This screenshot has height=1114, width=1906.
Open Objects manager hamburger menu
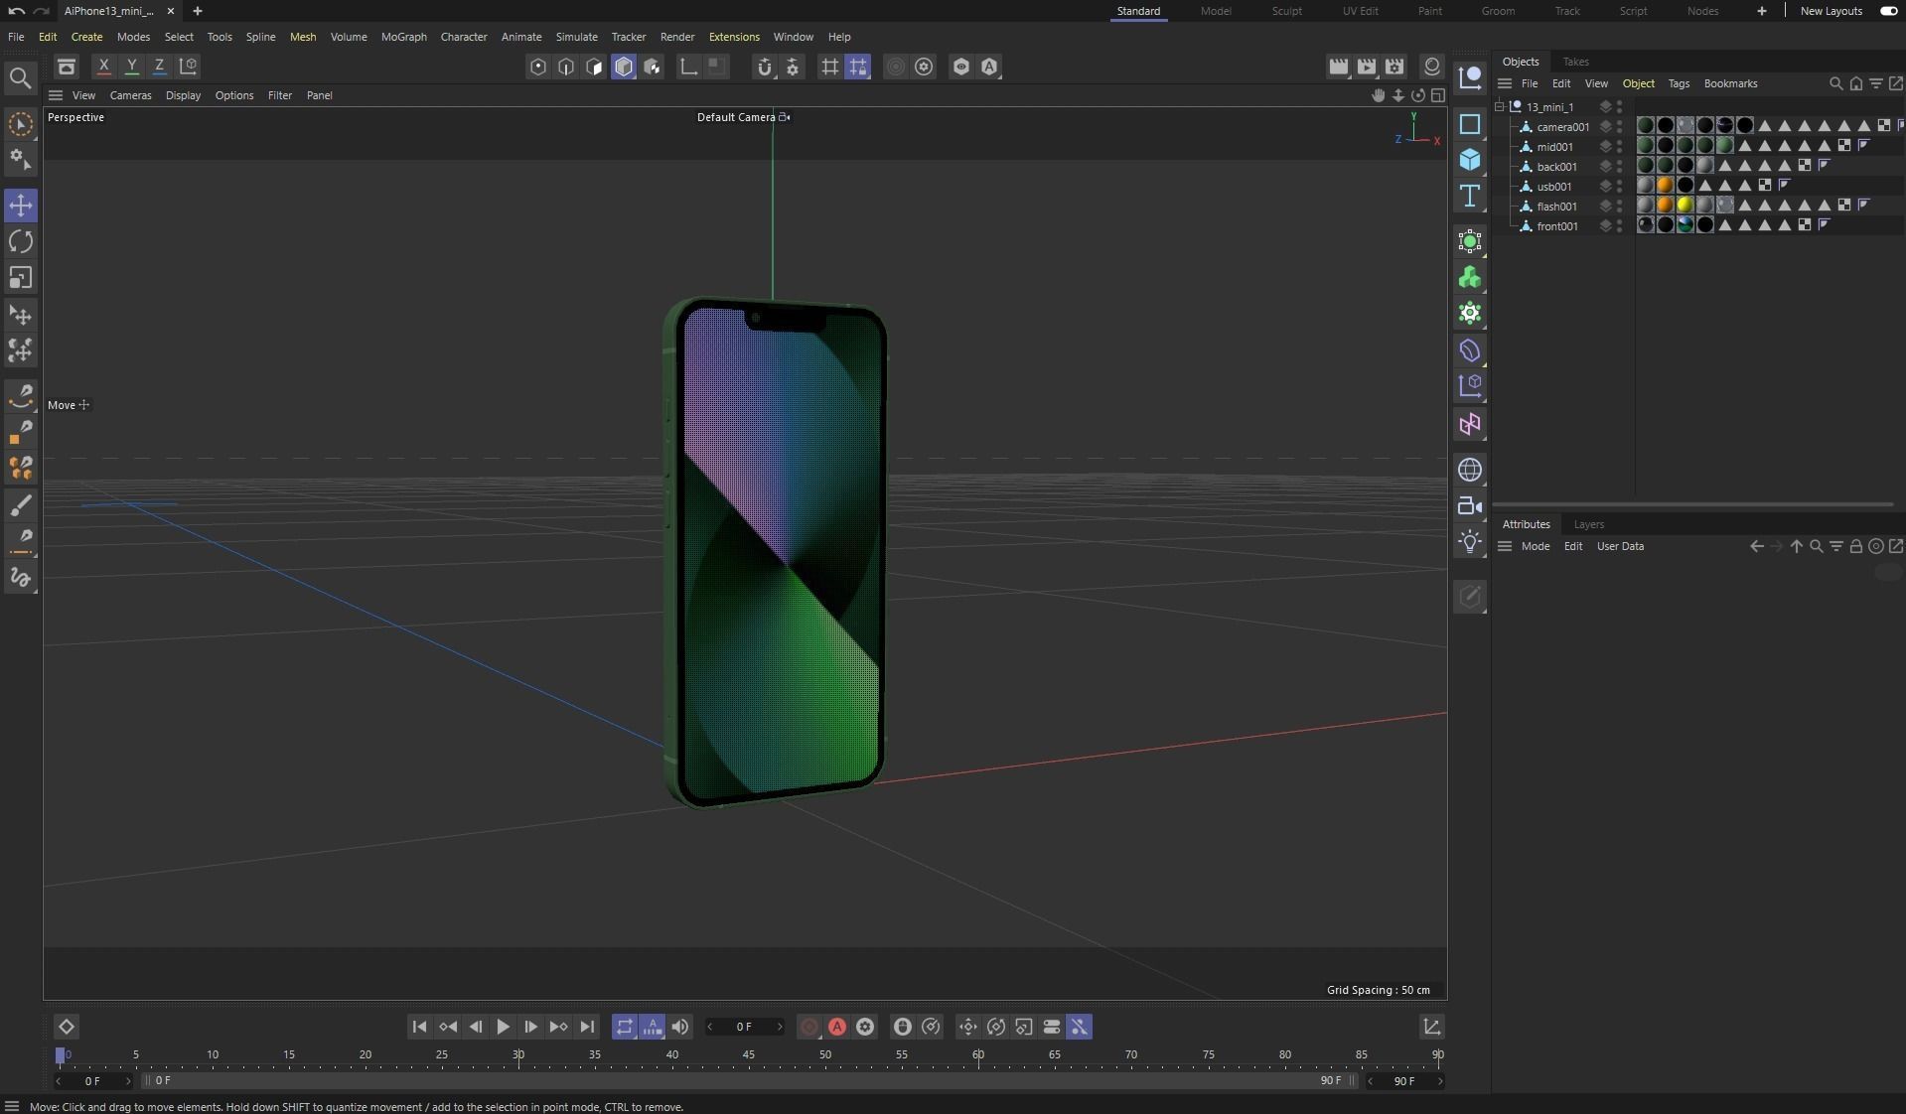coord(1505,83)
